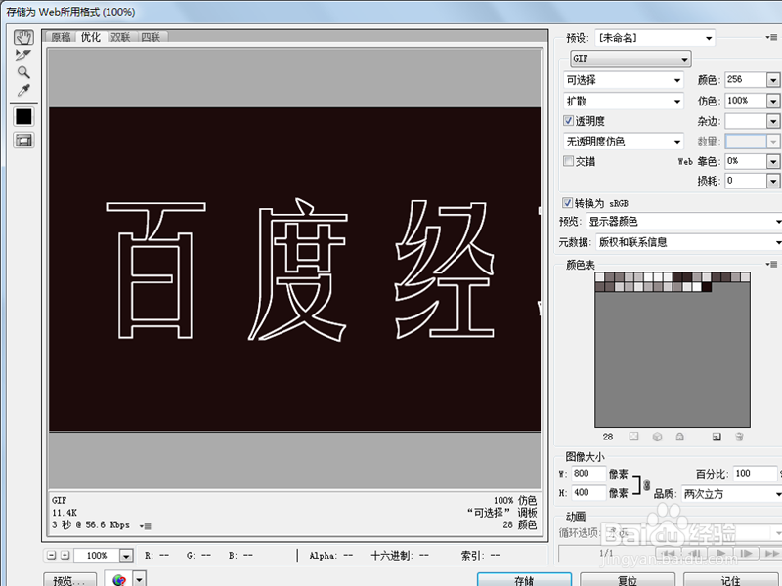Screen dimensions: 782x586
Task: Click the 28 颜色 info text
Action: point(520,524)
